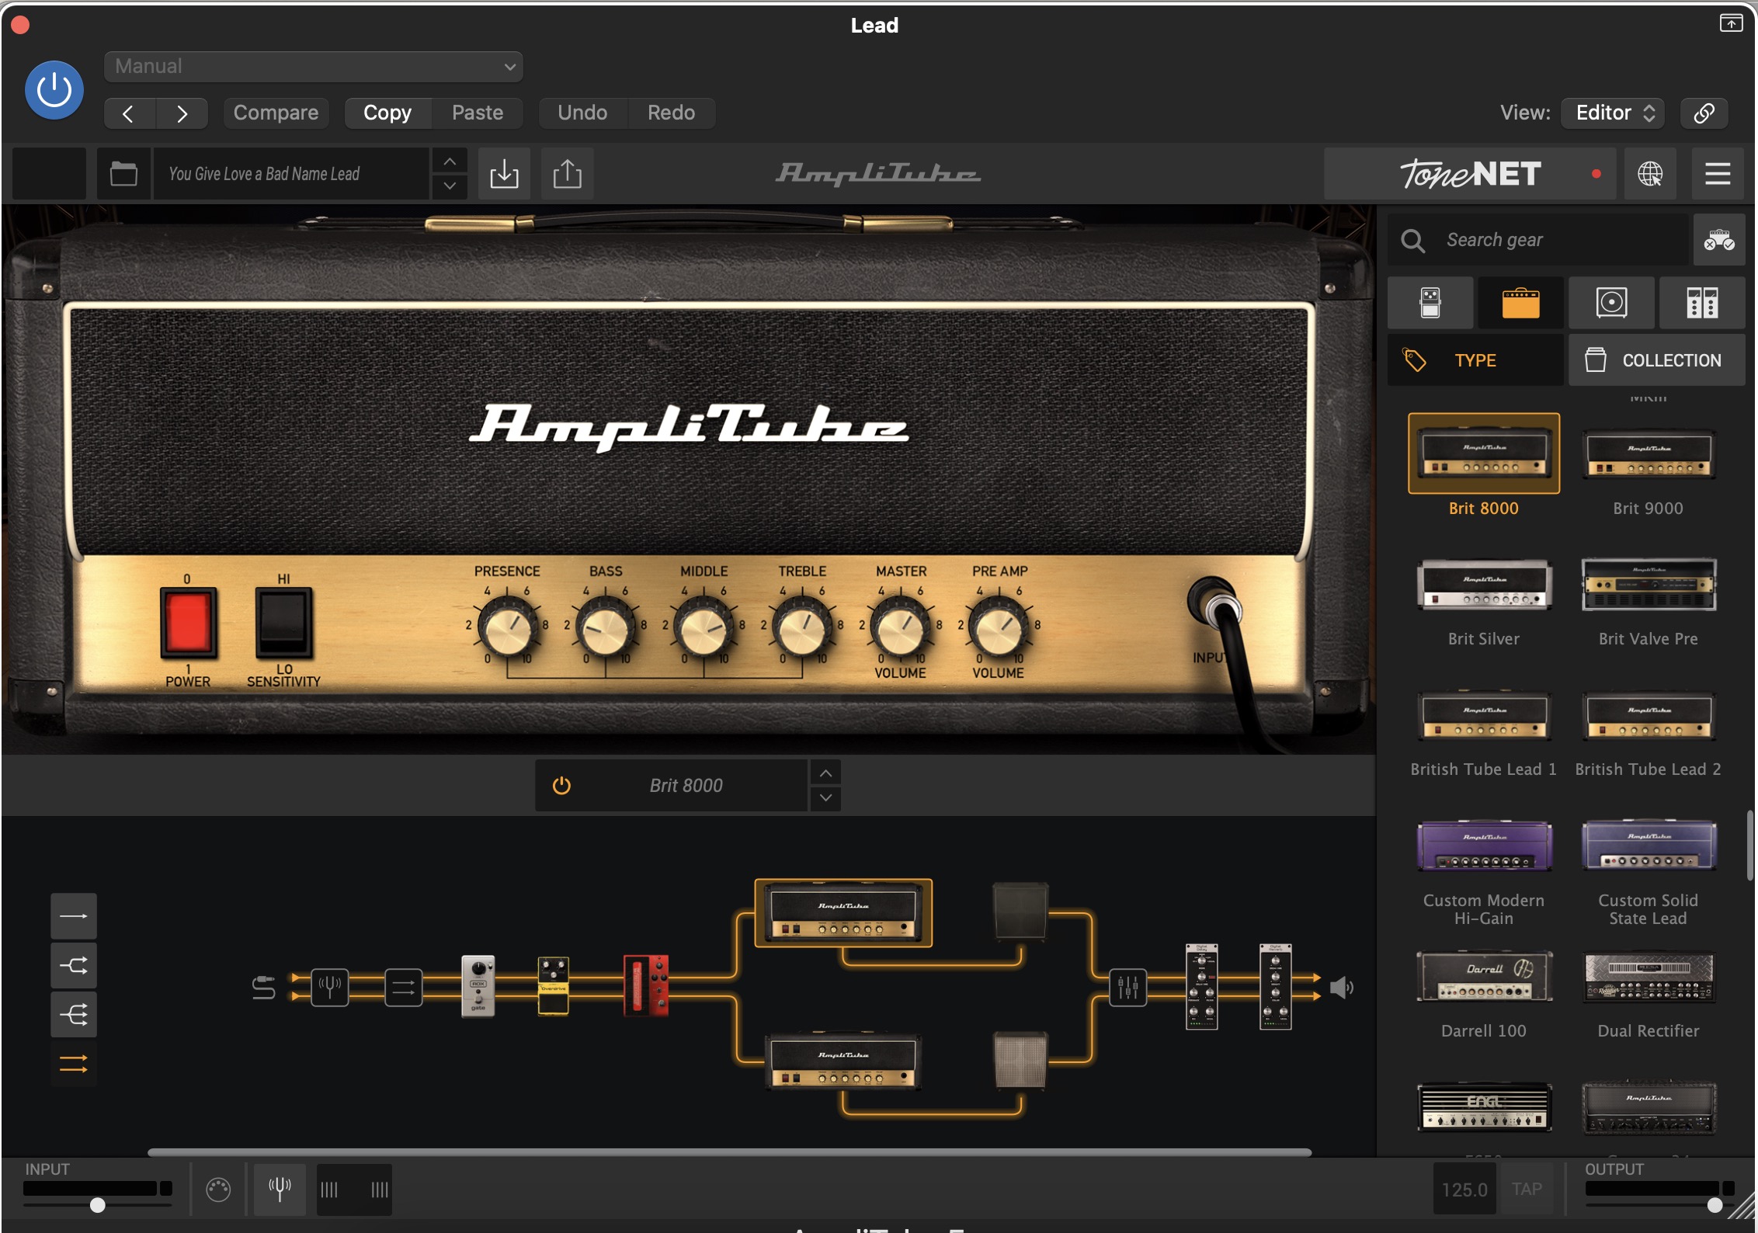Toggle the red POWER switch on amp
This screenshot has height=1233, width=1758.
point(188,623)
